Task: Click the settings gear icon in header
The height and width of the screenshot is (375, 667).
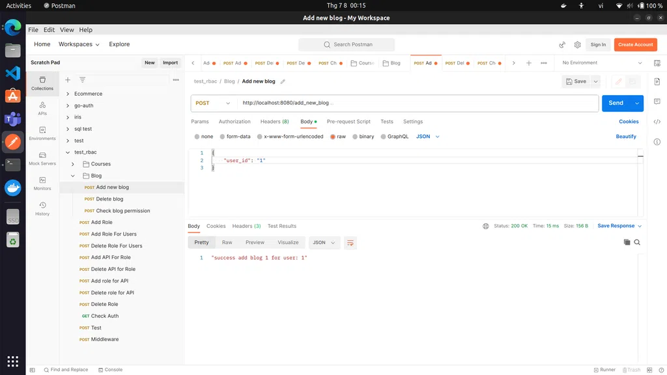Action: pos(577,45)
